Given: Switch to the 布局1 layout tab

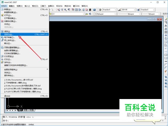Looking at the screenshot, I should click(x=26, y=110).
